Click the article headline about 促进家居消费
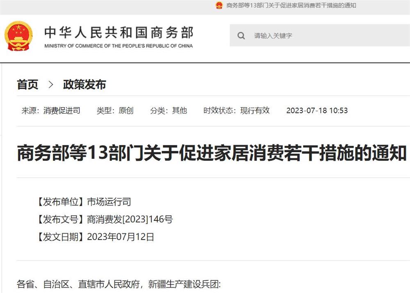Viewport: 410px width, 293px height. 212,153
